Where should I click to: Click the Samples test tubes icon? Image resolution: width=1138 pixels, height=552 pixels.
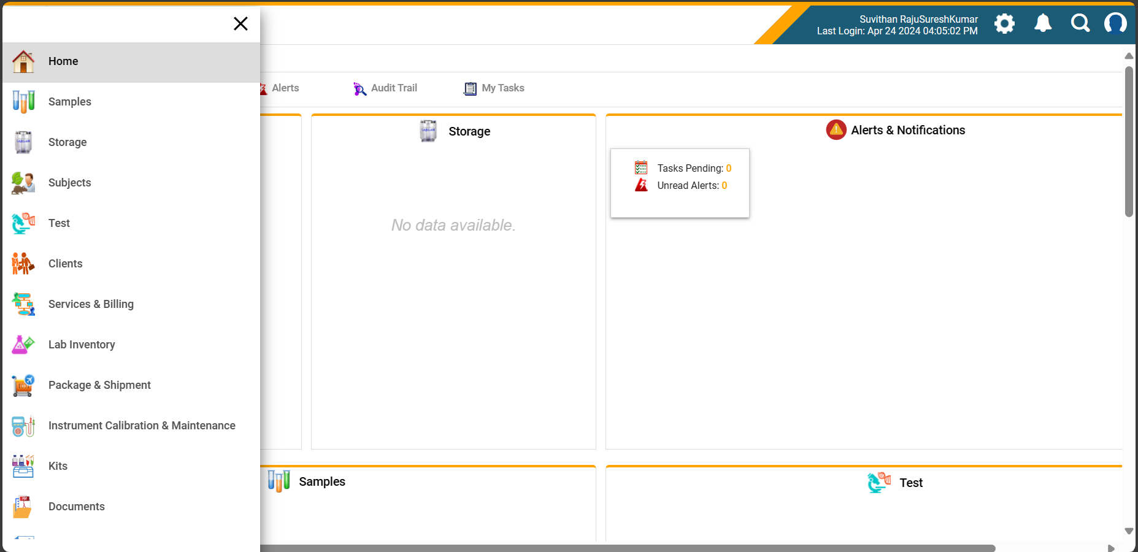23,102
